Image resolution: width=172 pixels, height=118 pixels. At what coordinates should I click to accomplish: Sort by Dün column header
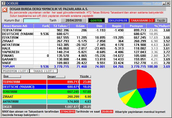(97, 26)
